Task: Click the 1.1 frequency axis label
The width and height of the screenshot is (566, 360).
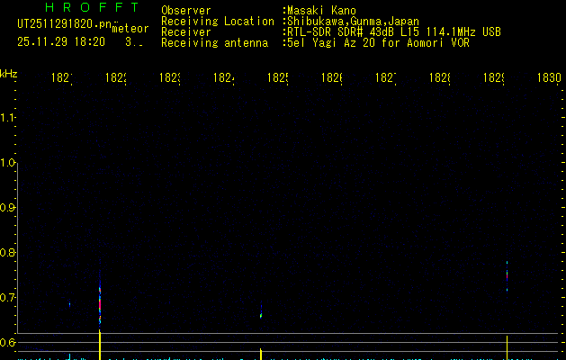Action: coord(7,118)
